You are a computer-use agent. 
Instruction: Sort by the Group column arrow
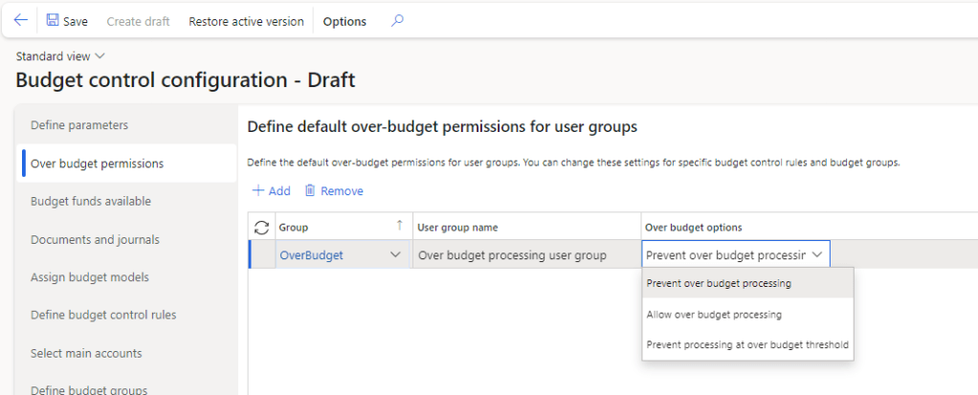click(399, 226)
